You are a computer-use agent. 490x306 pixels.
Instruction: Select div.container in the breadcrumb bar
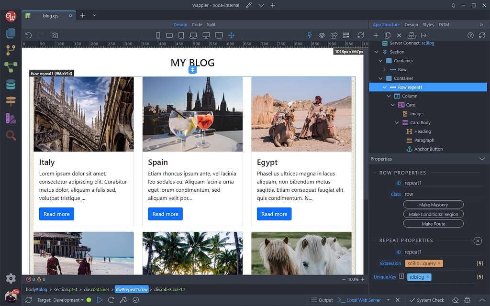(96, 289)
